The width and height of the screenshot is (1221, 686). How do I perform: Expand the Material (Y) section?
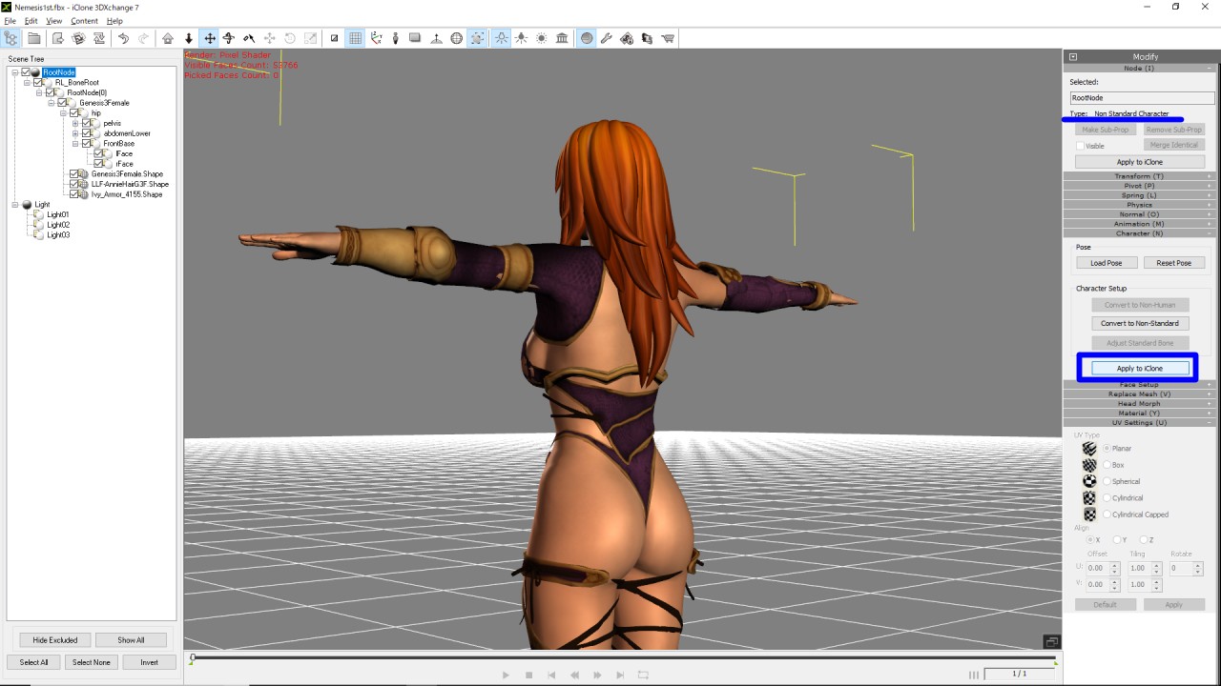1140,414
